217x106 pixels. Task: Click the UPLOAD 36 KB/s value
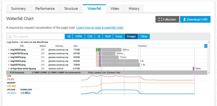12,93
